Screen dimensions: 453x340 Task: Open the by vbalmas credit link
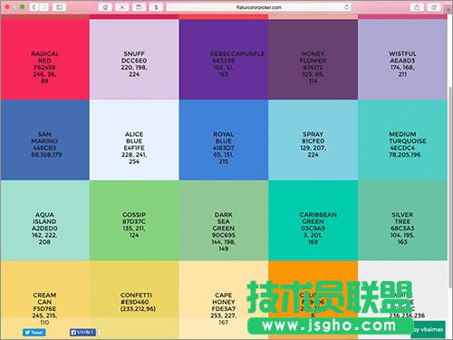click(x=428, y=329)
